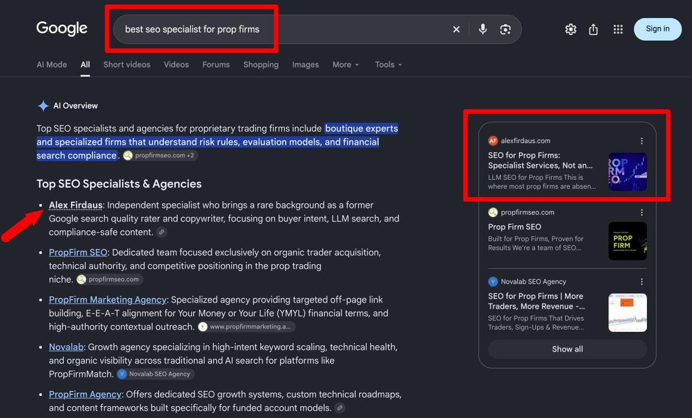Image resolution: width=692 pixels, height=418 pixels.
Task: Click the propfirmseo.com card favicon
Action: 493,212
